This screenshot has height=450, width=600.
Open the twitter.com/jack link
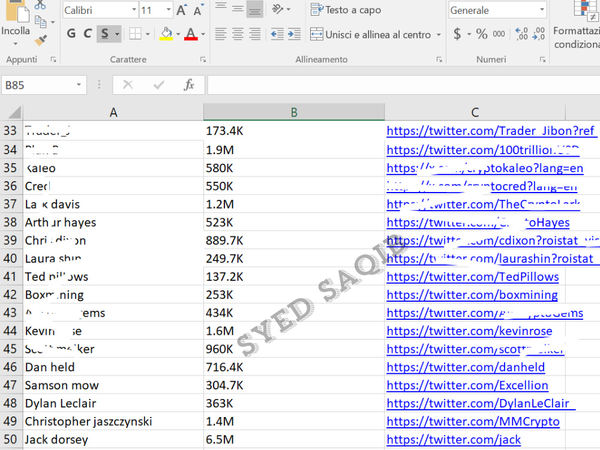point(454,440)
